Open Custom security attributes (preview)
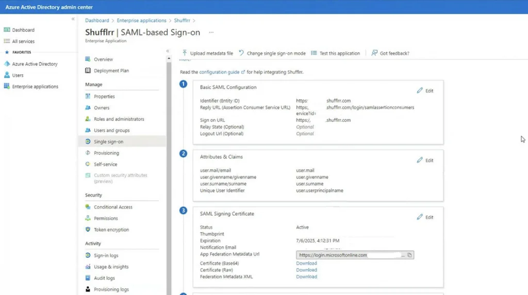The image size is (528, 295). [122, 178]
